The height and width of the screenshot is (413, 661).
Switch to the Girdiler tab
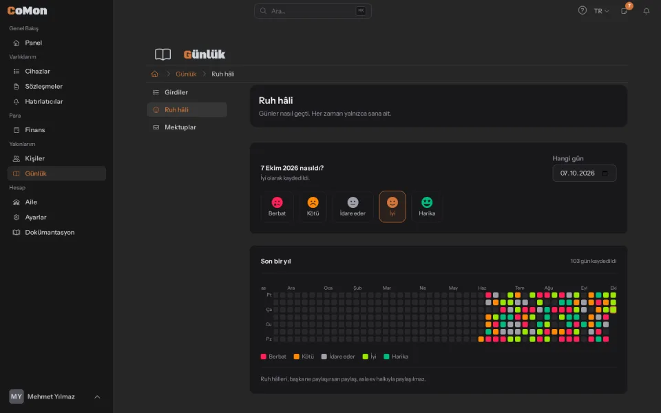(187, 92)
